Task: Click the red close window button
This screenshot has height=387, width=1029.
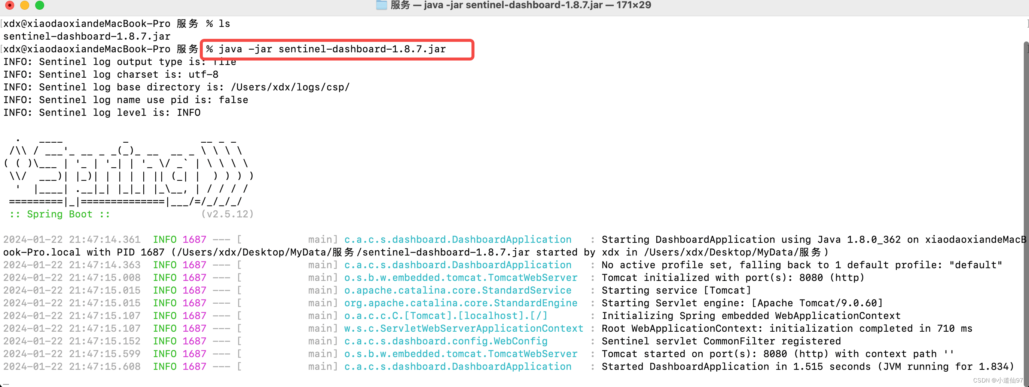Action: [x=10, y=5]
